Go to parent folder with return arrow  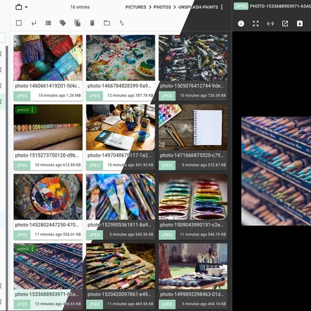(34, 23)
